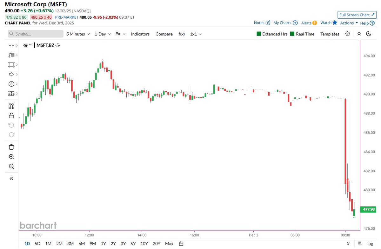
Task: Hide MSFT.BZ series with the eye icon
Action: click(26, 45)
